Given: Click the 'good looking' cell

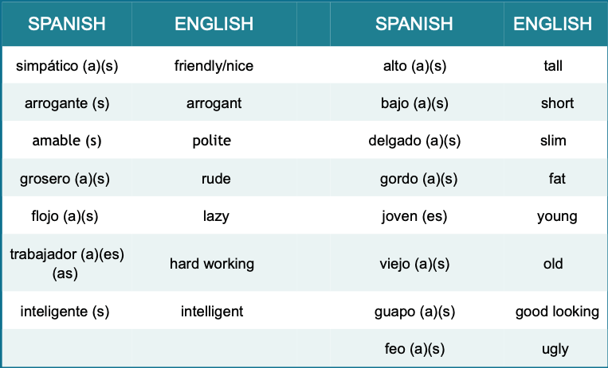Looking at the screenshot, I should (557, 311).
